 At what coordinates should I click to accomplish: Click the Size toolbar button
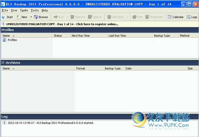point(137,17)
